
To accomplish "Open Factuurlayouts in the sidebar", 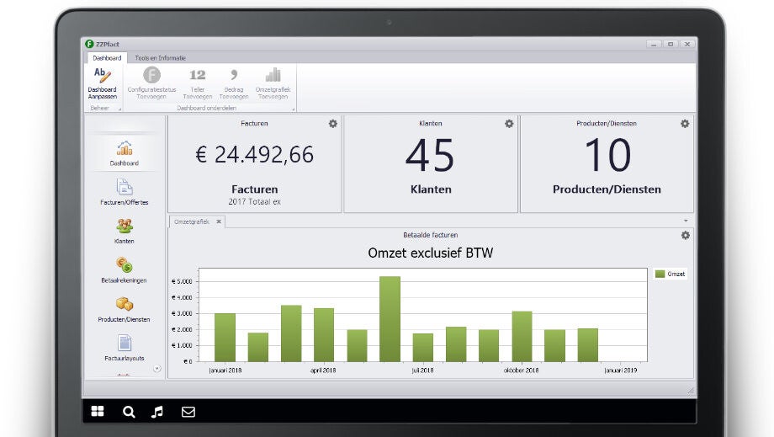I will (124, 344).
